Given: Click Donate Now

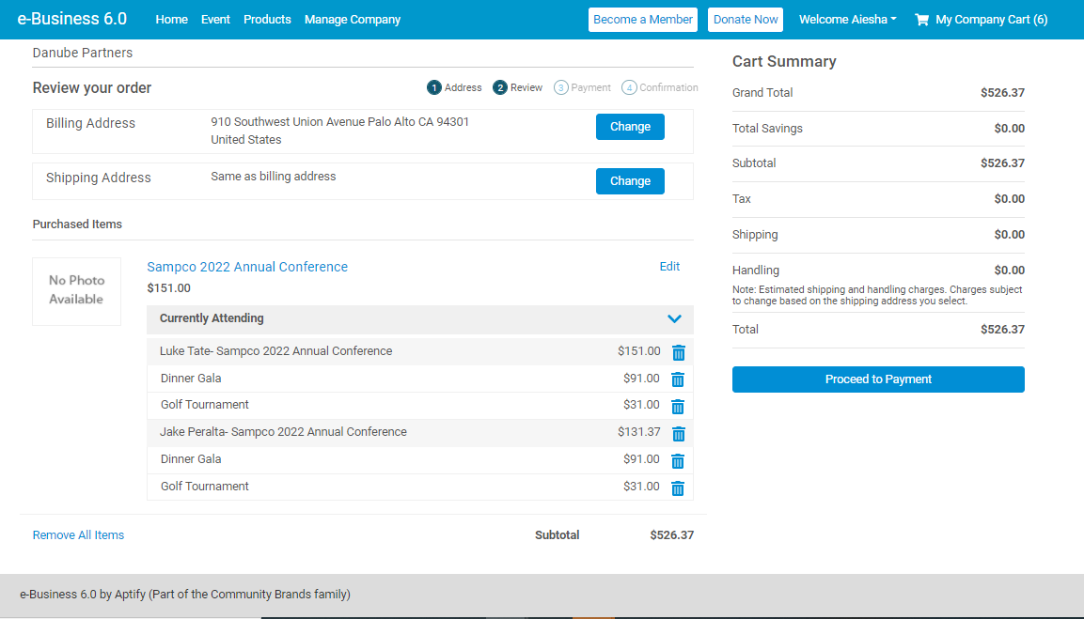Looking at the screenshot, I should [x=745, y=19].
